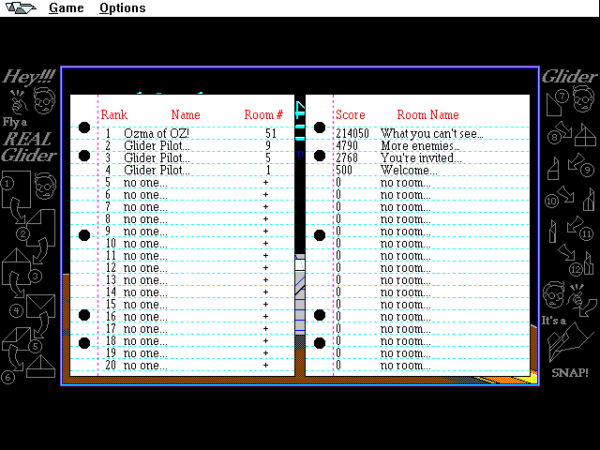Screen dimensions: 600x450
Task: Click the What you can't see... room name
Action: pyautogui.click(x=432, y=133)
